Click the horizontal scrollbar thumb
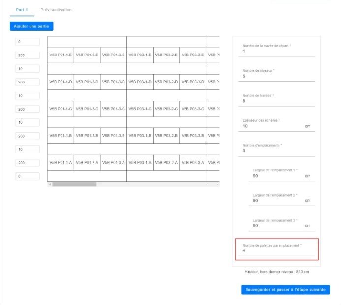This screenshot has height=305, width=341. (74, 184)
